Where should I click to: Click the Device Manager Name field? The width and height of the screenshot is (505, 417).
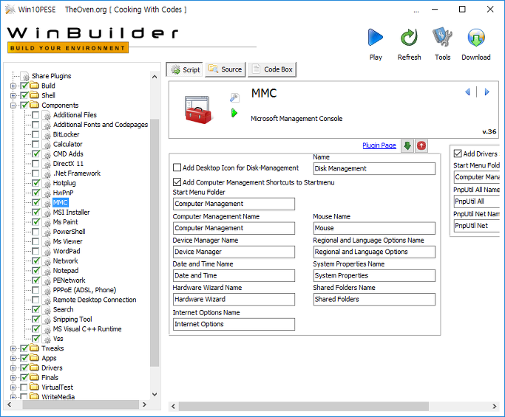pyautogui.click(x=234, y=252)
